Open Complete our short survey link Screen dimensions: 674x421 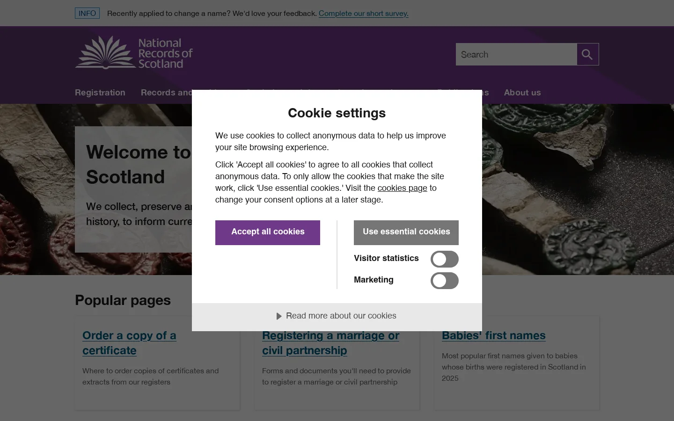tap(364, 13)
